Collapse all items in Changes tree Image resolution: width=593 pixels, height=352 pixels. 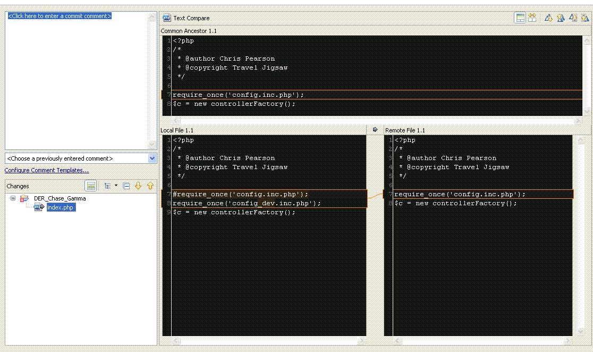click(126, 186)
